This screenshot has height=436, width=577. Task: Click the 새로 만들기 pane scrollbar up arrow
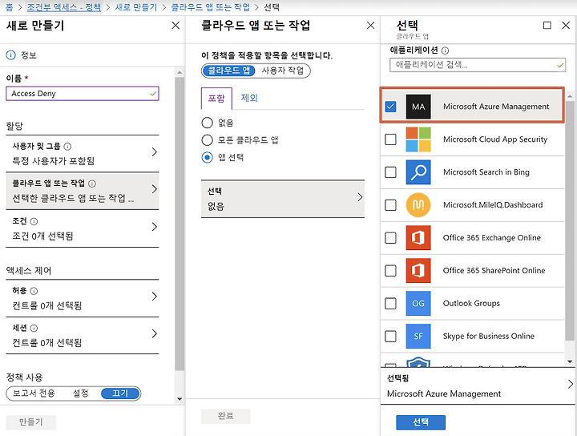[x=180, y=72]
